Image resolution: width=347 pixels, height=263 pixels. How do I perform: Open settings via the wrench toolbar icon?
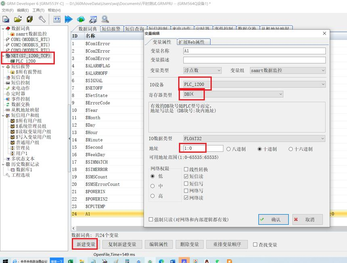42,19
